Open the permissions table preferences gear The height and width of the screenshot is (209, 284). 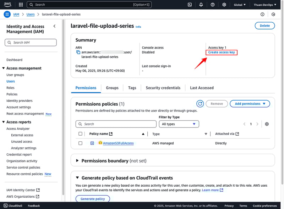click(267, 124)
